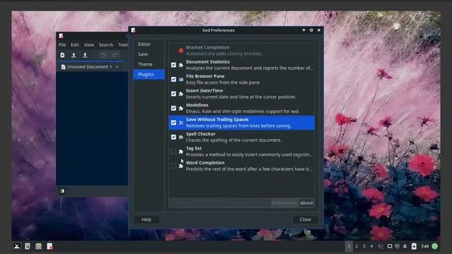Switch to the Editor preferences section
This screenshot has height=254, width=452.
(x=149, y=44)
